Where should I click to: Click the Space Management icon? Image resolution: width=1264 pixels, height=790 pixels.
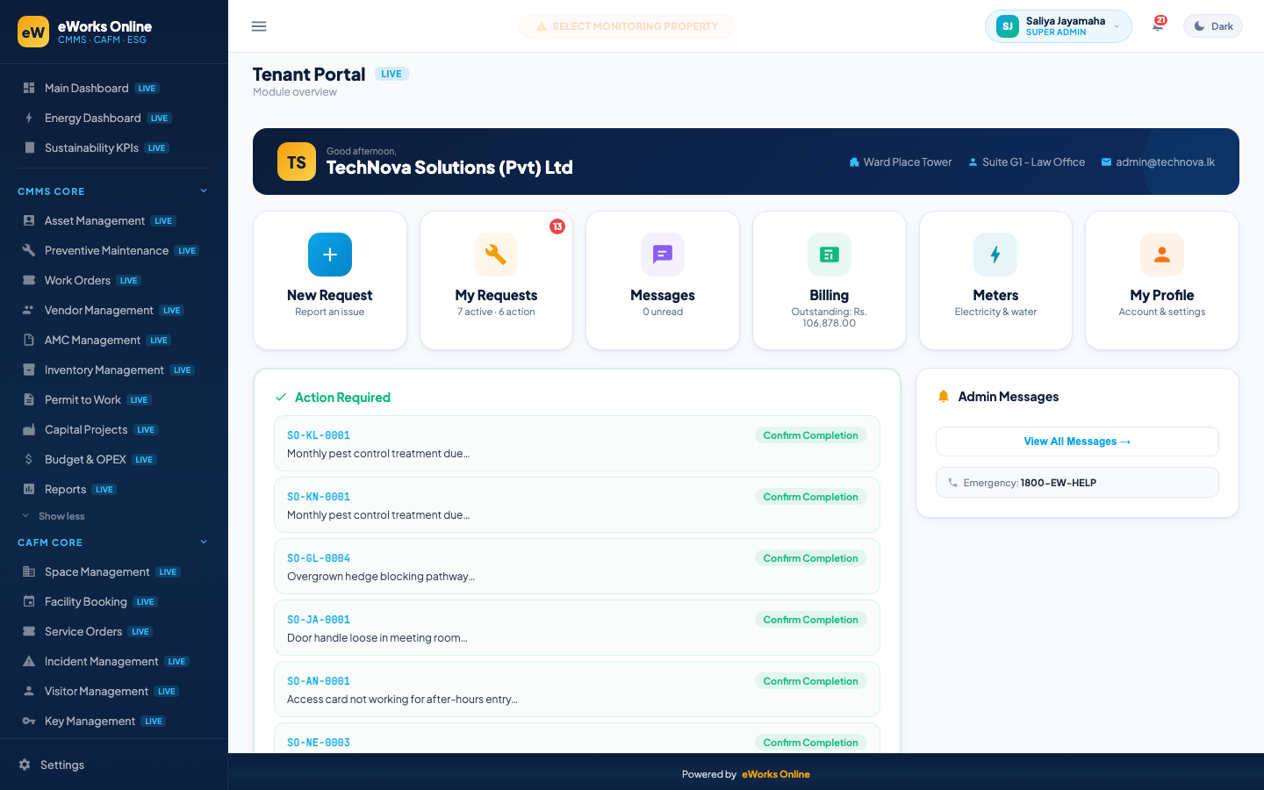coord(29,571)
